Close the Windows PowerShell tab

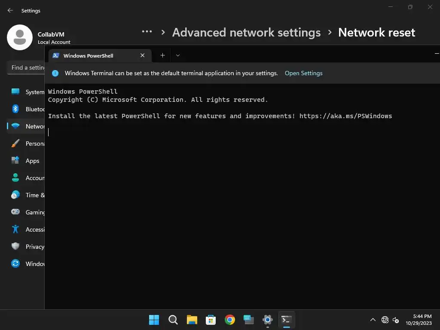point(142,55)
